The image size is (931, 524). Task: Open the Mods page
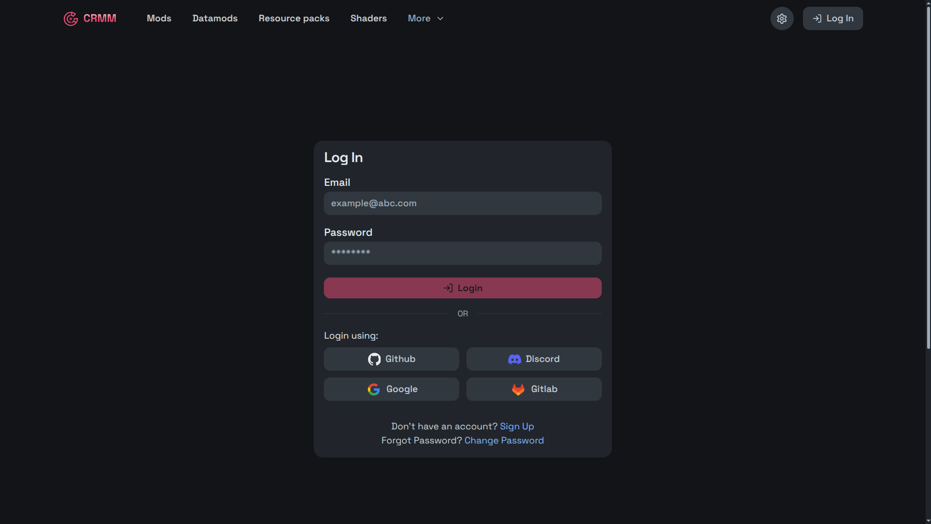(x=159, y=18)
